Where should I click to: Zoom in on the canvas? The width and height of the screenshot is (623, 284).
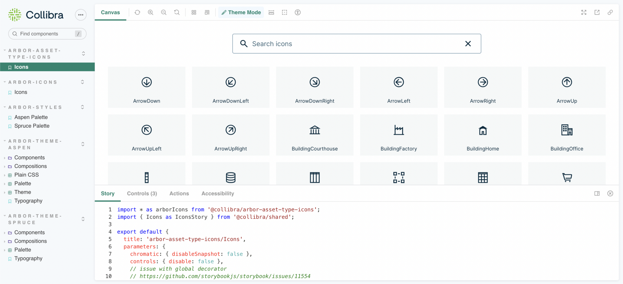pyautogui.click(x=151, y=12)
